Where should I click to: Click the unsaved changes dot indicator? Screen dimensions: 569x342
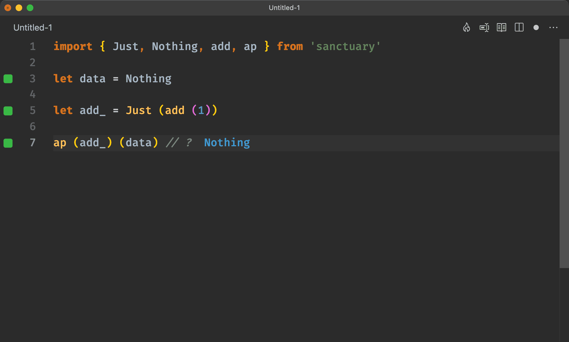tap(536, 28)
